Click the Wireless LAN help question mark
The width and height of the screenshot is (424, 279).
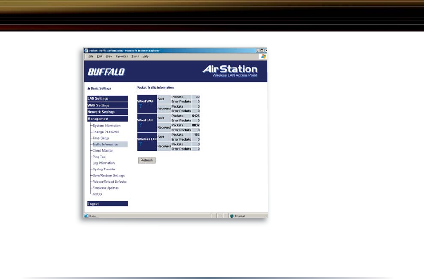click(140, 144)
